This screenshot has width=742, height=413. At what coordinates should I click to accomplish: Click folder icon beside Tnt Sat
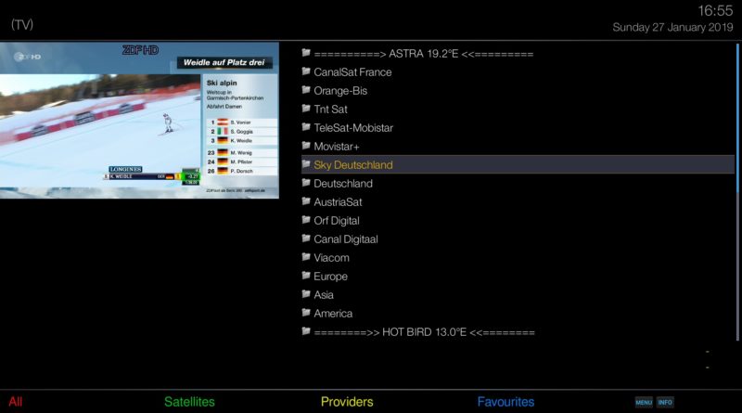306,108
